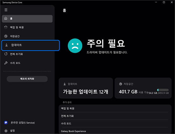Click the 추가 관리 section label
This screenshot has width=175, height=134.
67,102
